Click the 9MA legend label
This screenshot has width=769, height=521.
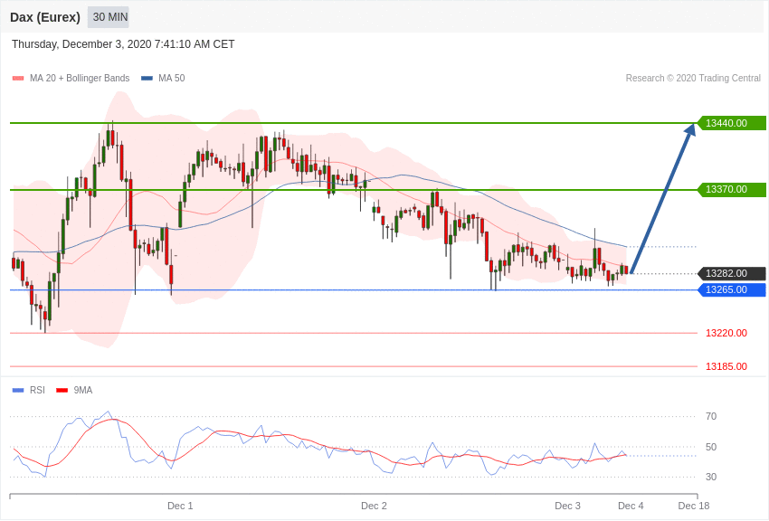83,390
